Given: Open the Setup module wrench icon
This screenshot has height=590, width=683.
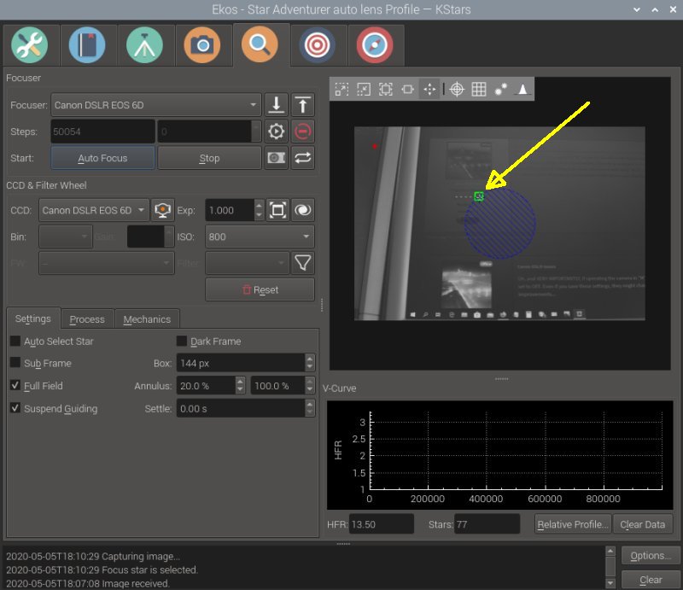Looking at the screenshot, I should [30, 45].
